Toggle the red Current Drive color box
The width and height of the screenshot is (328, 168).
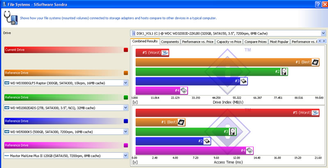[x=126, y=50]
